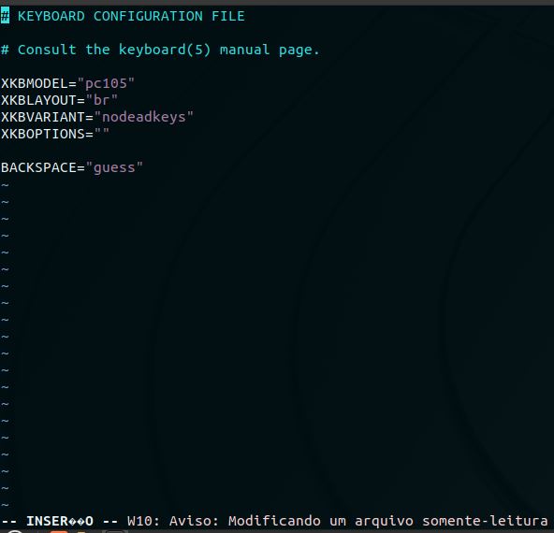Click the highlighted cursor on the first # character
554x533 pixels.
tap(5, 16)
